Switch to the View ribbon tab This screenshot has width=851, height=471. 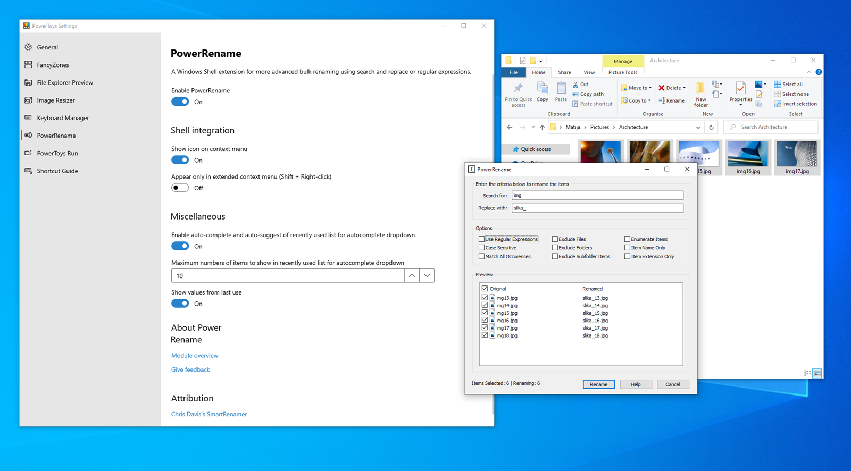(x=589, y=72)
